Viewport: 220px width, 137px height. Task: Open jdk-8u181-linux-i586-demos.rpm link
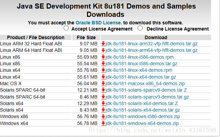(x=140, y=57)
